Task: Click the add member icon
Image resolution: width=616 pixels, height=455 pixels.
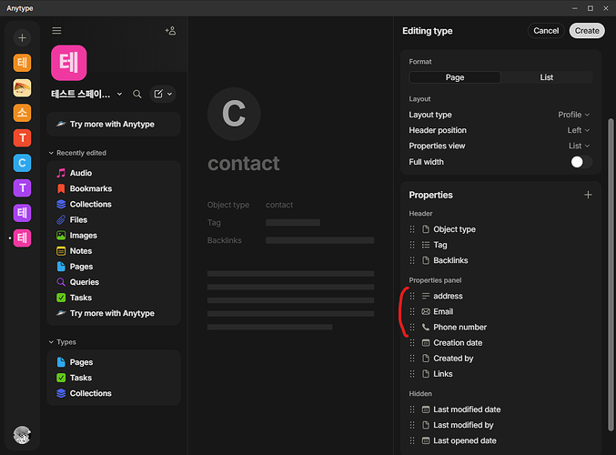Action: point(170,31)
